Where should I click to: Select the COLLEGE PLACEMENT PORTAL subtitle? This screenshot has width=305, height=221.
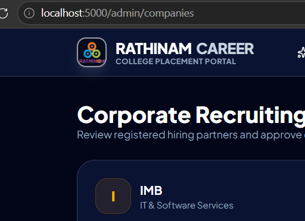pos(176,61)
